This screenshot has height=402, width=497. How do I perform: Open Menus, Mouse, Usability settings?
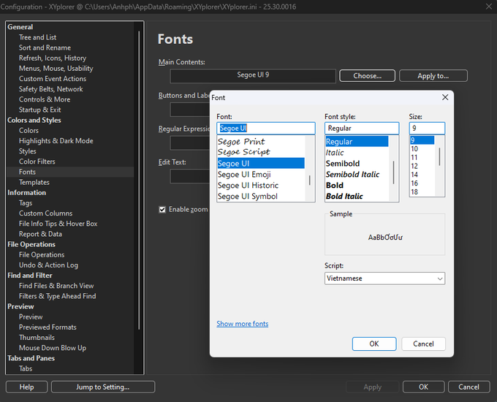pos(56,68)
